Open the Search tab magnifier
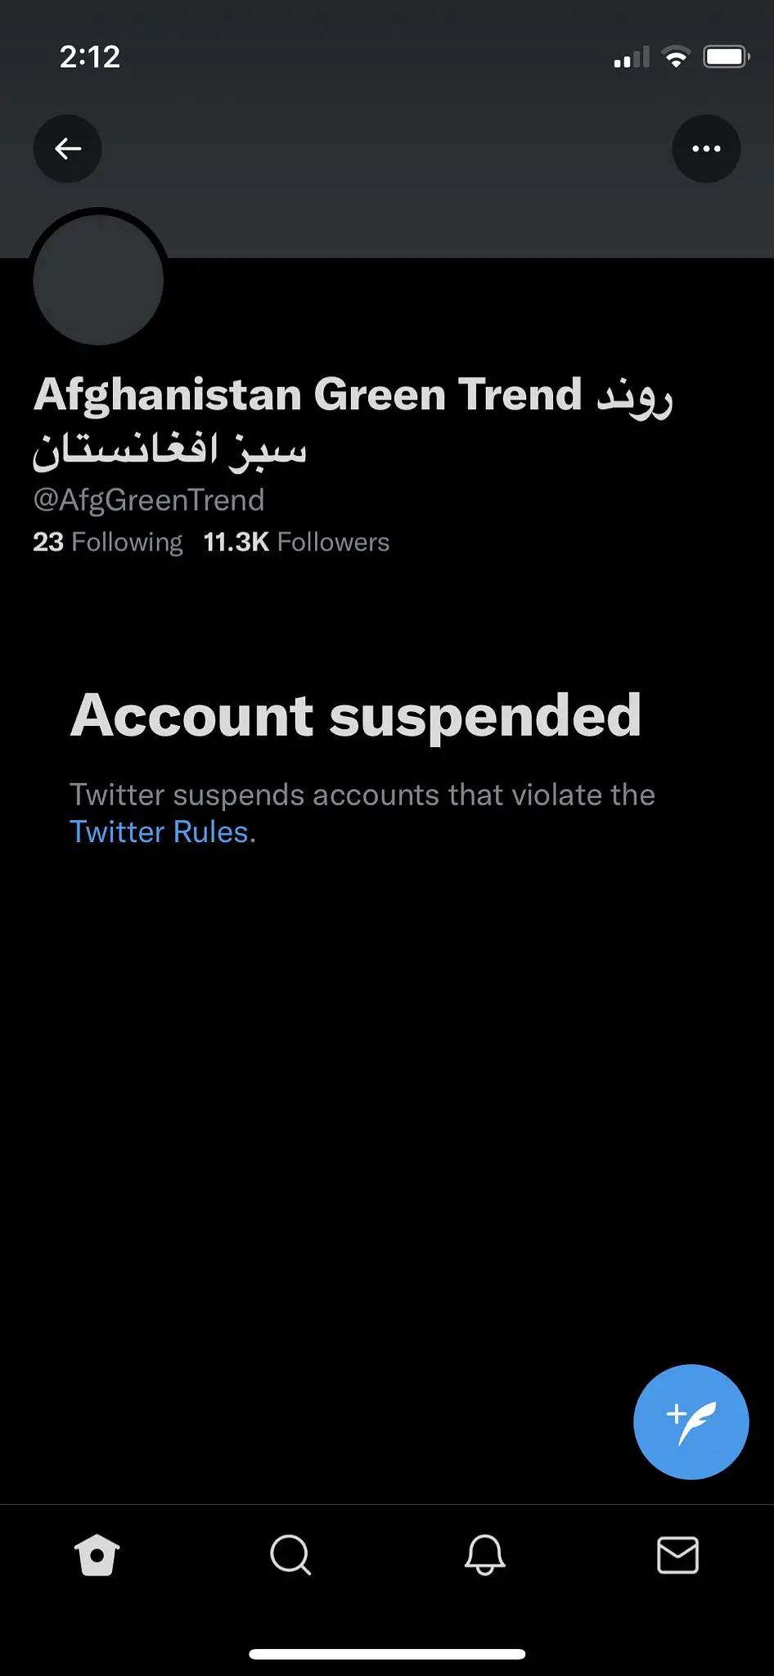 pos(290,1555)
